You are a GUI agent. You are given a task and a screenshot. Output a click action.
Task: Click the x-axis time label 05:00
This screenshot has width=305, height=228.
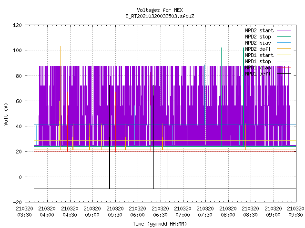click(x=92, y=215)
